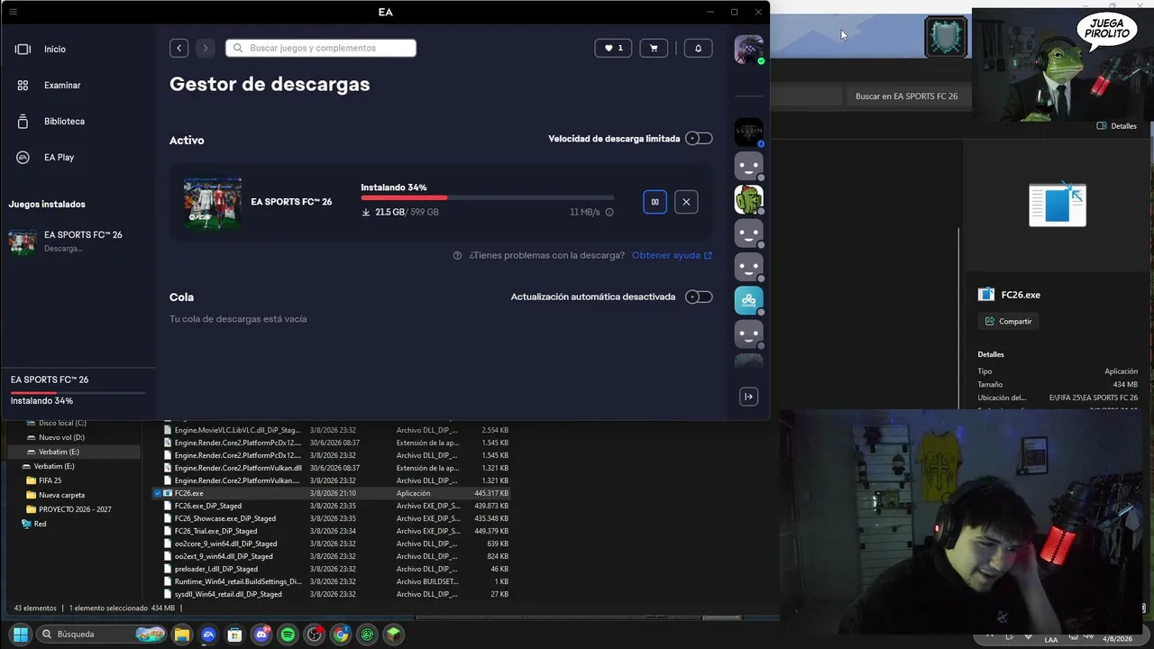Viewport: 1154px width, 649px height.
Task: Open EA Play in the EA sidebar
Action: [59, 158]
